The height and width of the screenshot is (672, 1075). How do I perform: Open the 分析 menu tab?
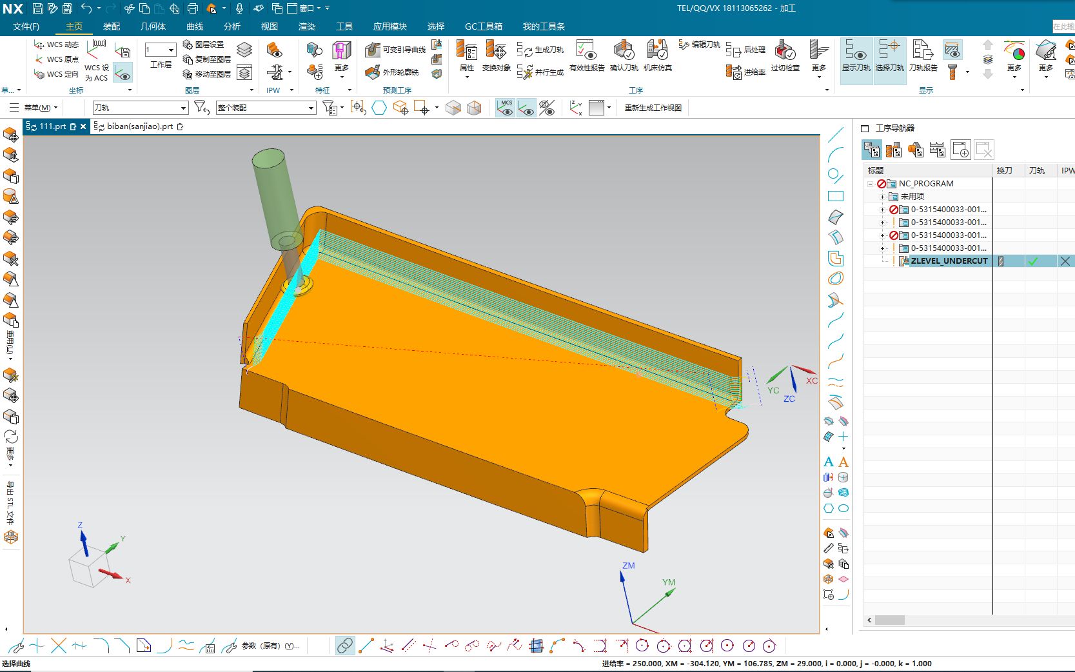click(x=232, y=26)
